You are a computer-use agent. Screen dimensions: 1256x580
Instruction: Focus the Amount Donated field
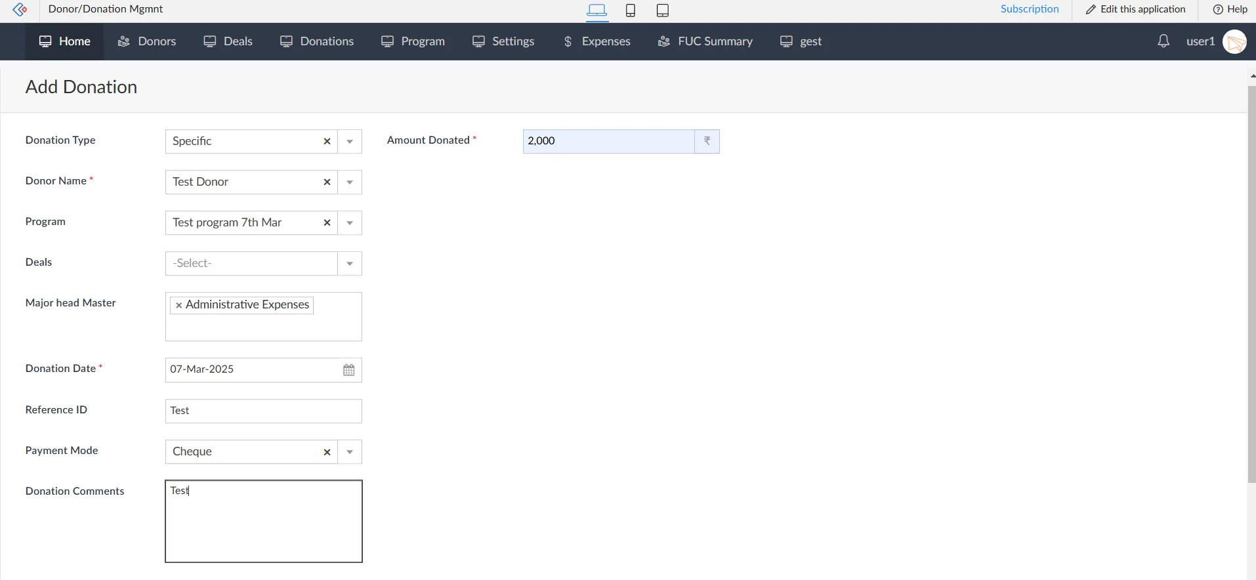coord(608,141)
